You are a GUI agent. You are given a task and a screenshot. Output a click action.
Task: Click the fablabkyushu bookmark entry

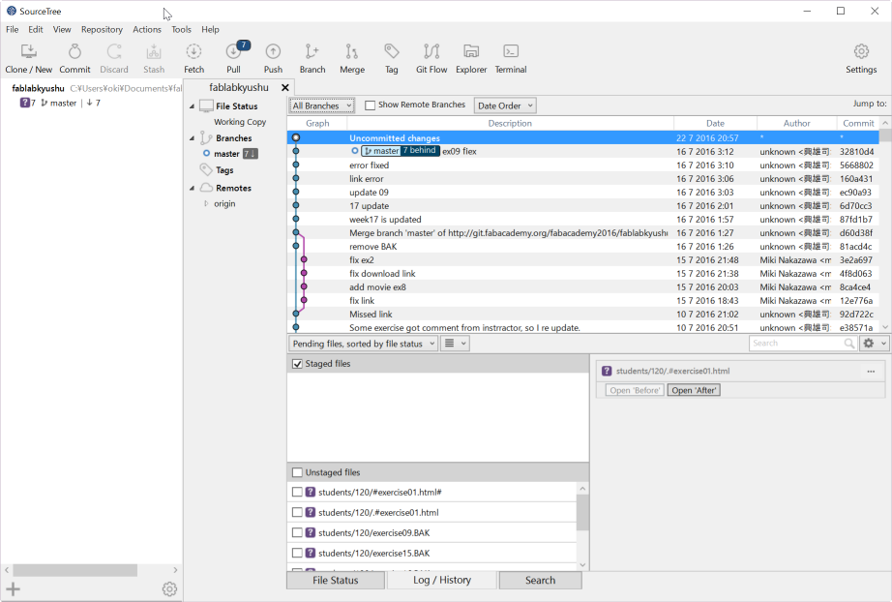[x=38, y=88]
